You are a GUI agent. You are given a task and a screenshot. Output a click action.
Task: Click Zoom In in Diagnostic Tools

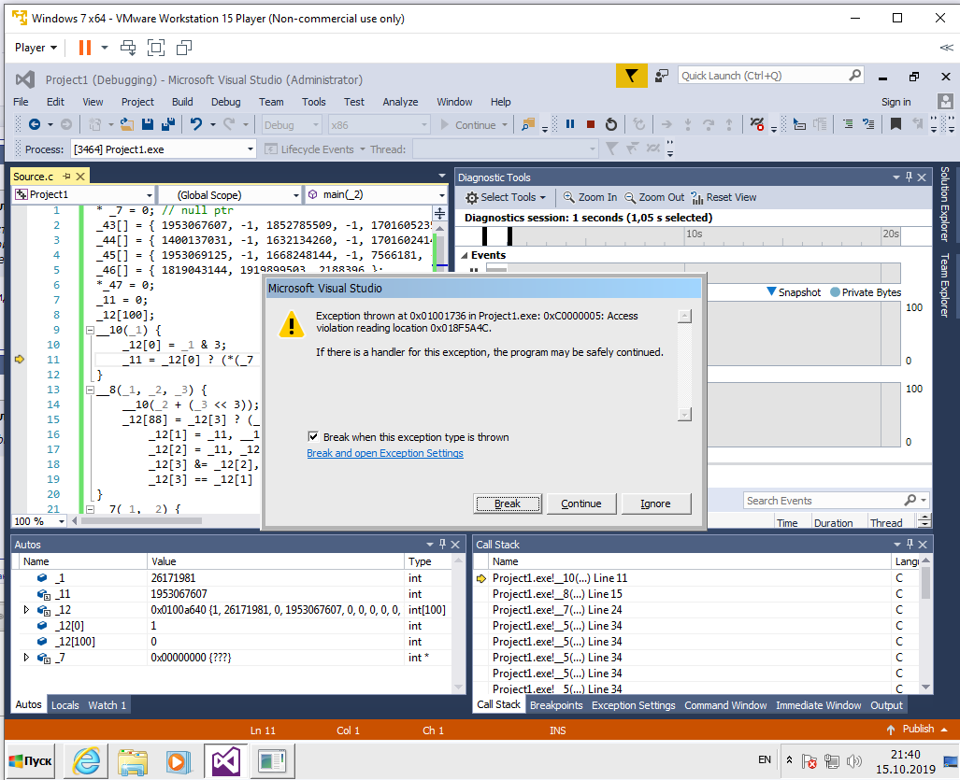(589, 197)
